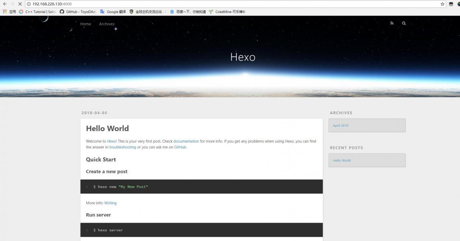Click the RECENT POSTS widget heading
The image size is (460, 241).
(x=346, y=148)
